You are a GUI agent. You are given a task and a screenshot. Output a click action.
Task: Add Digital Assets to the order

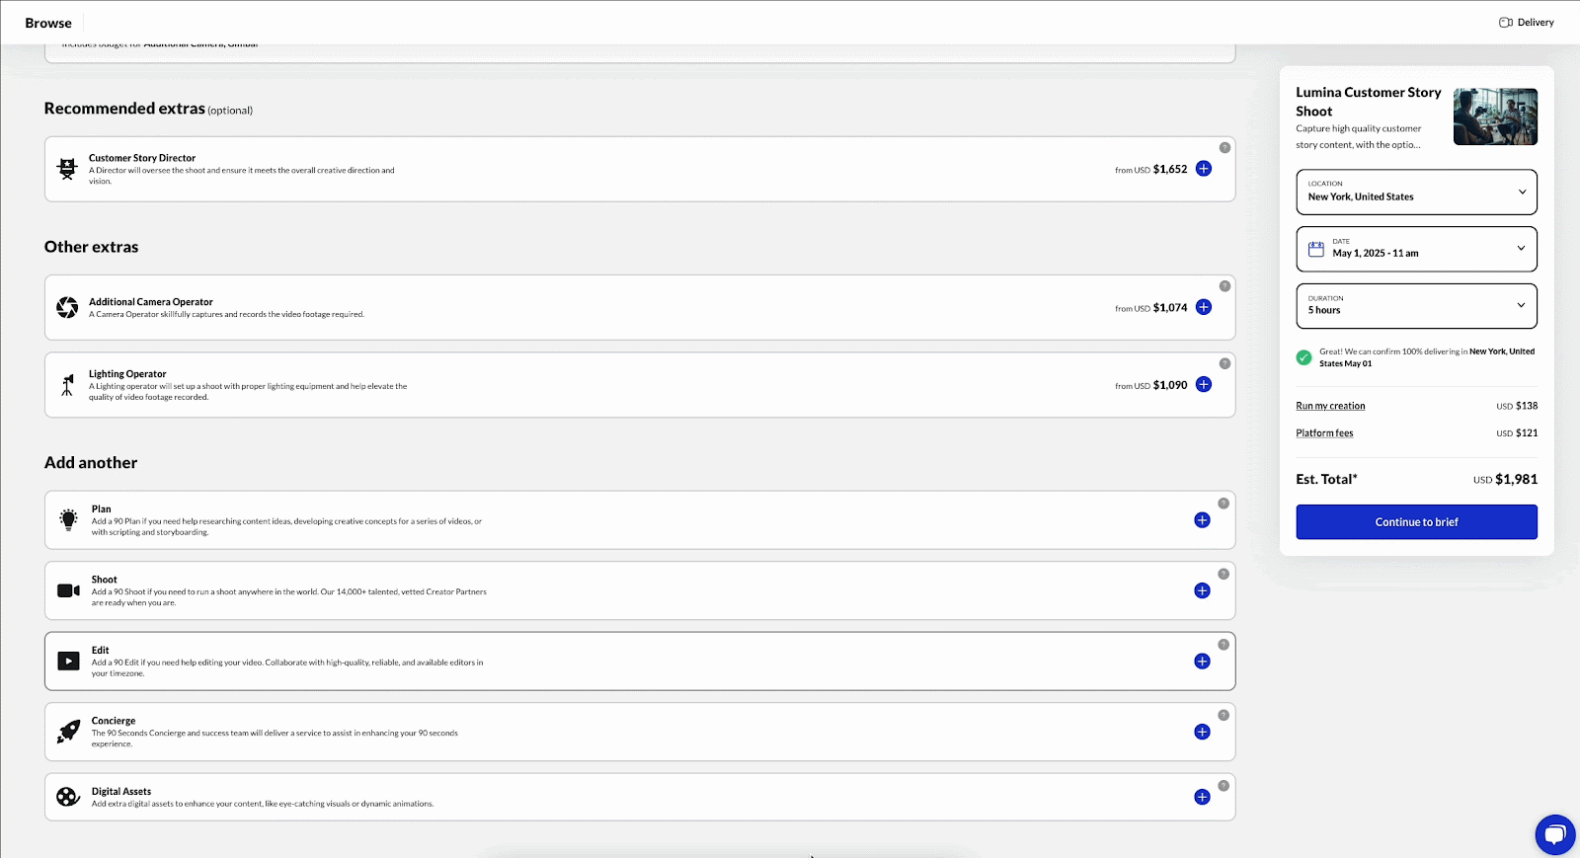(x=1202, y=797)
